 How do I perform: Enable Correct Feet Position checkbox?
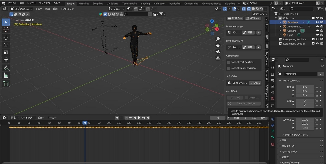[x=229, y=62]
